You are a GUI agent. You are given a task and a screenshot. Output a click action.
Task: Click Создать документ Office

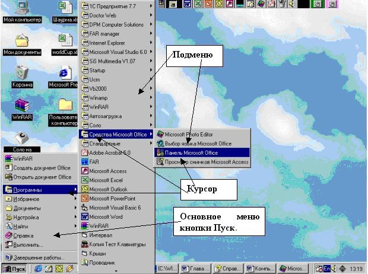click(x=40, y=168)
